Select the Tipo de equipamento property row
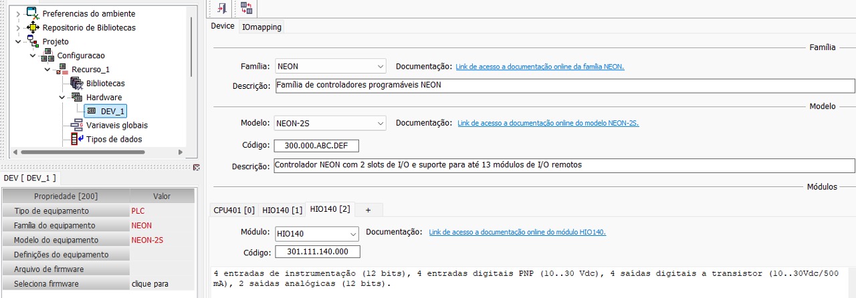The image size is (856, 298). (99, 211)
